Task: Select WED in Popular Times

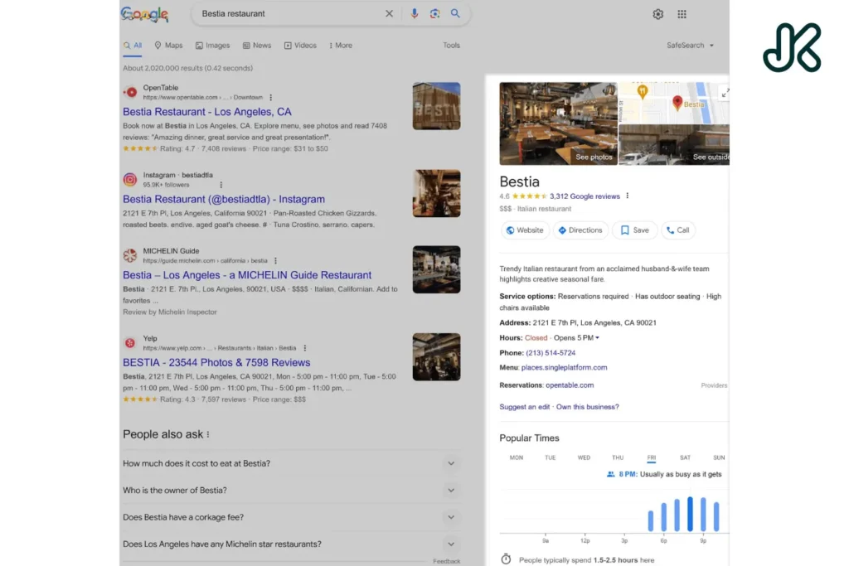Action: 584,457
